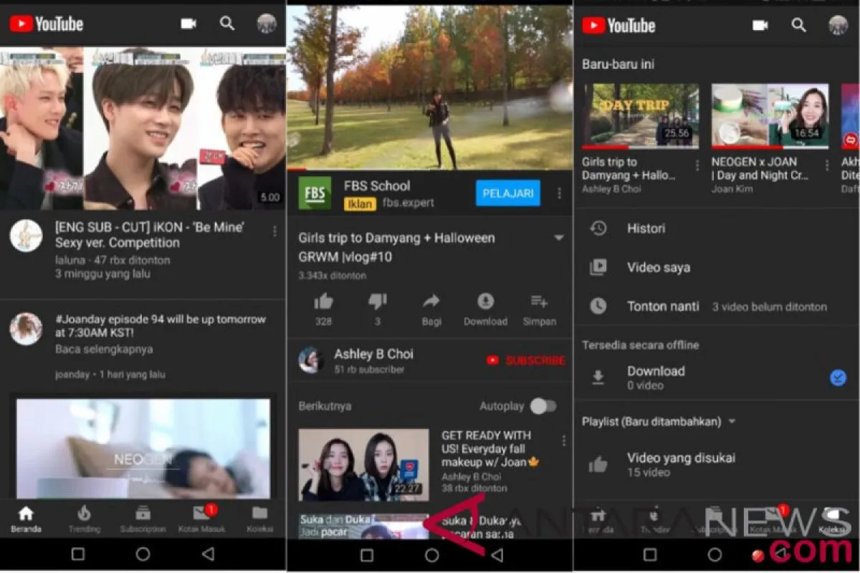Image resolution: width=860 pixels, height=573 pixels.
Task: Tap the thumbs-up like icon with 328
Action: (324, 302)
